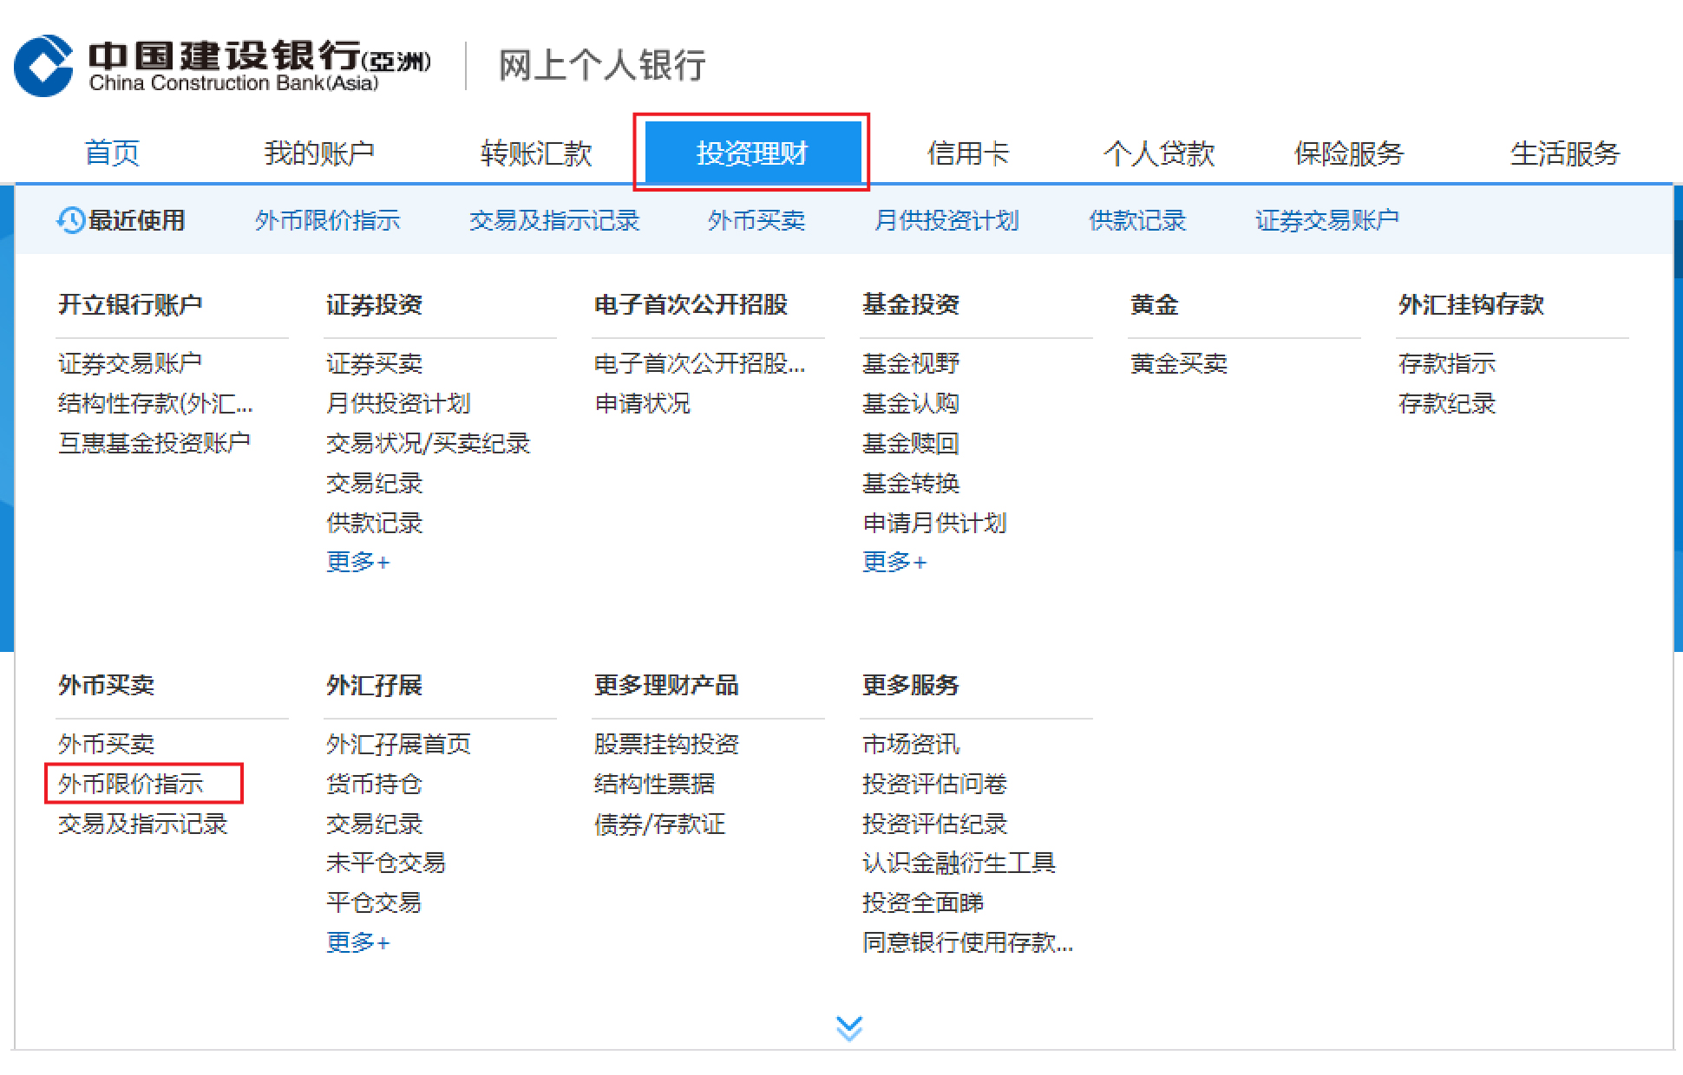Image resolution: width=1683 pixels, height=1075 pixels.
Task: Open recent link 月供投资计划
Action: 947,220
